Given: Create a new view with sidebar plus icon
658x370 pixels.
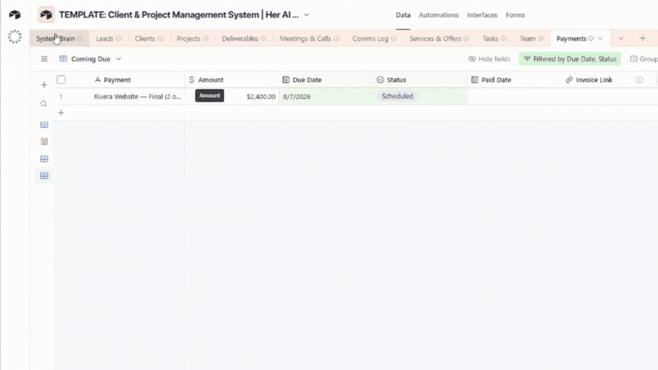Looking at the screenshot, I should pyautogui.click(x=44, y=85).
